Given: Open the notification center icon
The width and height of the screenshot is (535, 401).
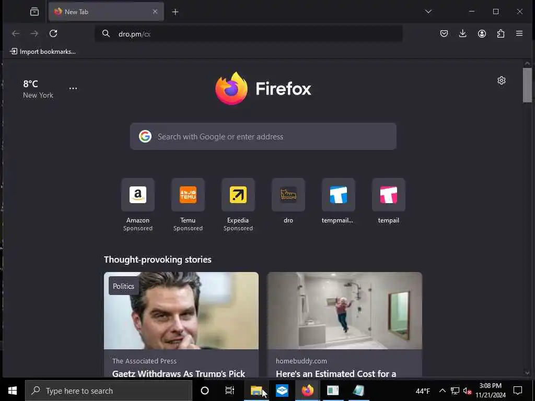Looking at the screenshot, I should pos(518,391).
